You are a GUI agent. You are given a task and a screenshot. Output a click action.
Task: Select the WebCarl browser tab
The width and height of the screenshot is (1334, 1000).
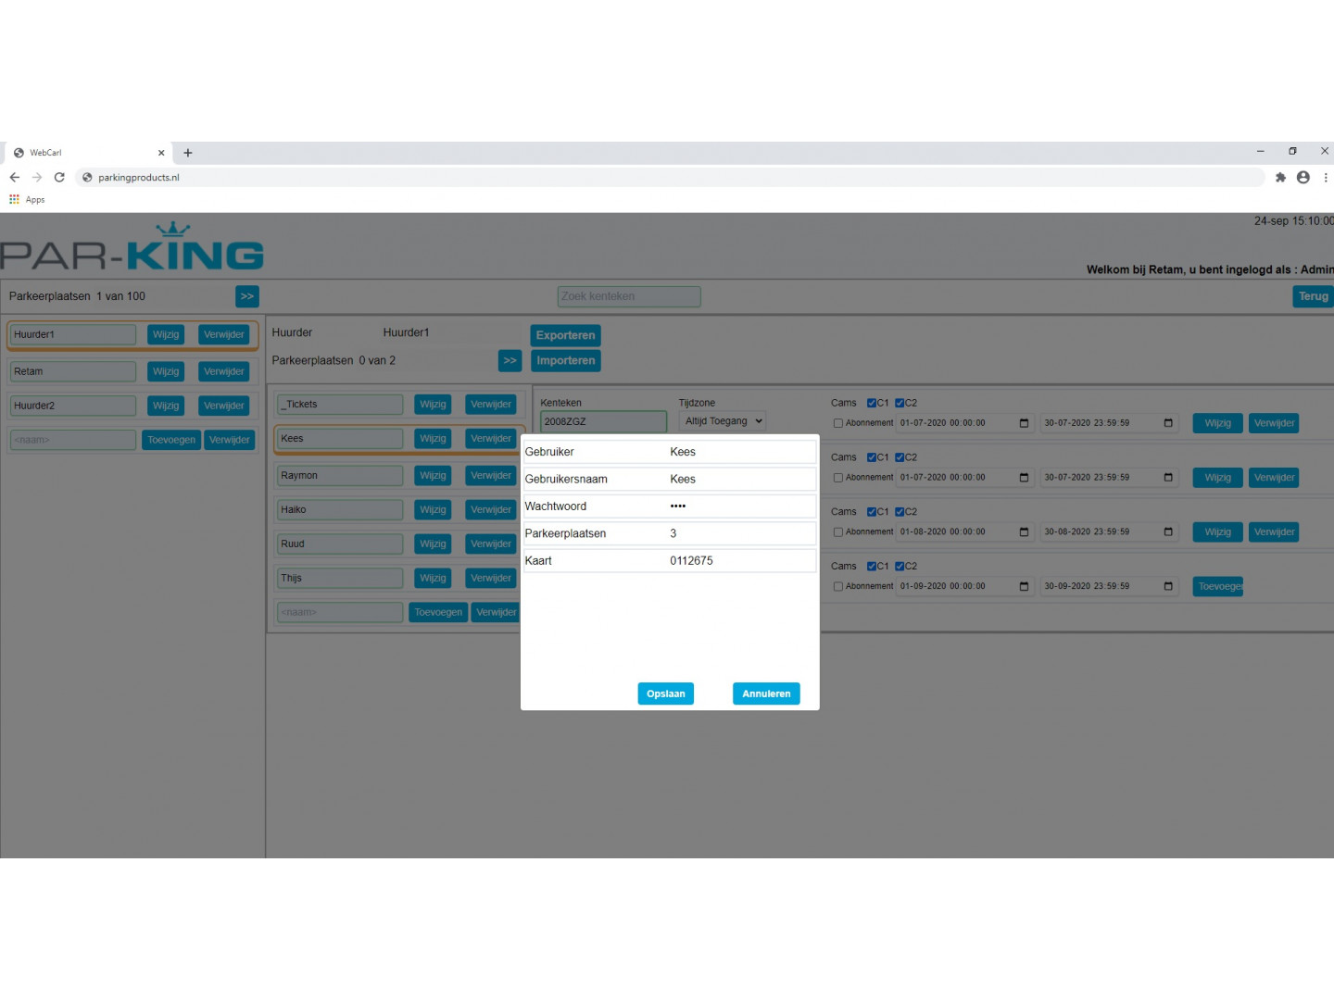click(83, 153)
